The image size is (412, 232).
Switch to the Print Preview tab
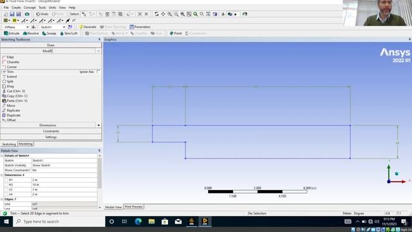coord(134,207)
